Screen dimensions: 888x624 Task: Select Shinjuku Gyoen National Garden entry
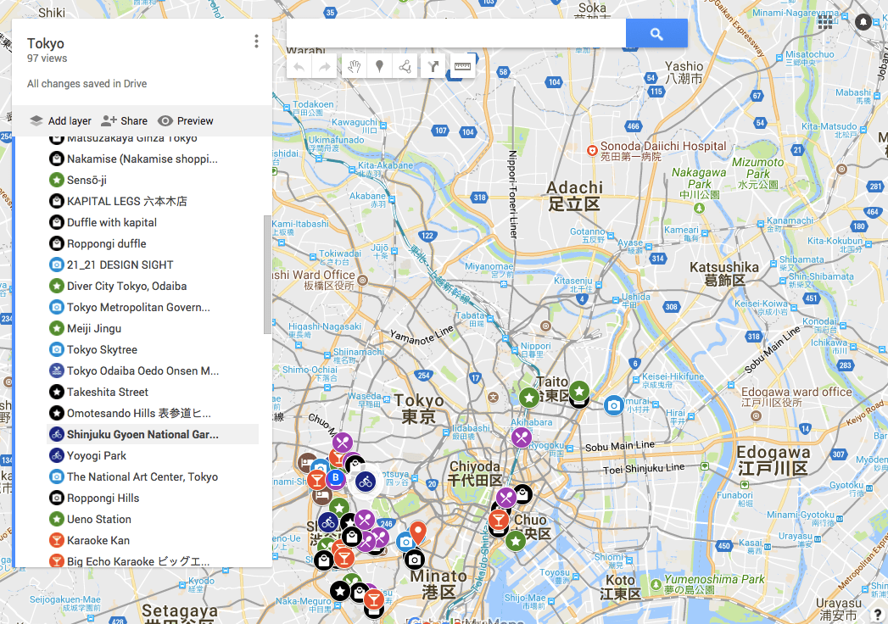click(x=153, y=434)
